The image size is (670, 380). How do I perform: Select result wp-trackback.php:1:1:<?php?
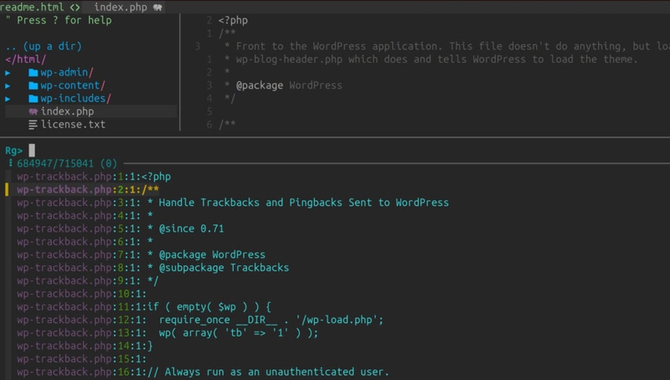tap(94, 177)
